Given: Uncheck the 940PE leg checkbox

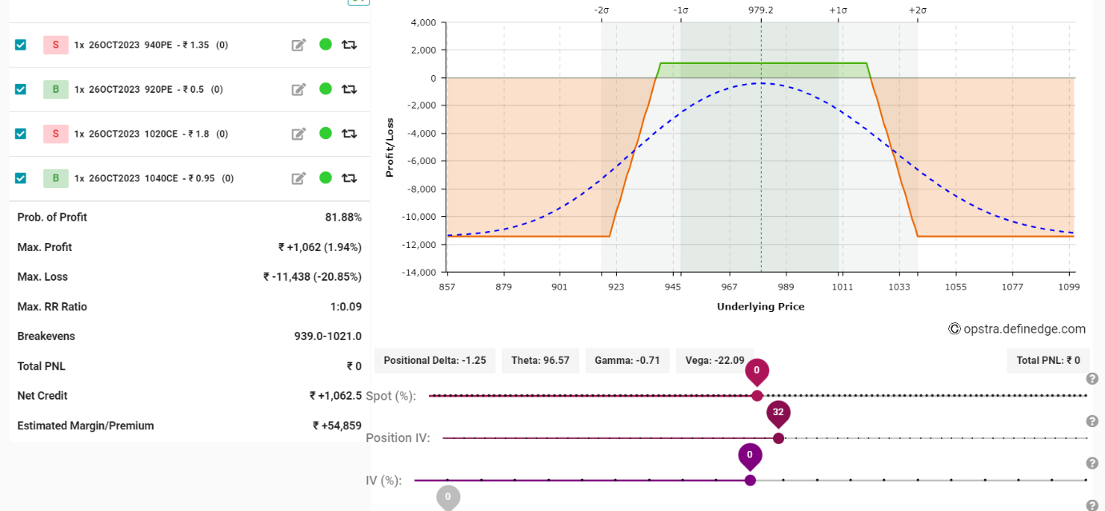Looking at the screenshot, I should 21,45.
